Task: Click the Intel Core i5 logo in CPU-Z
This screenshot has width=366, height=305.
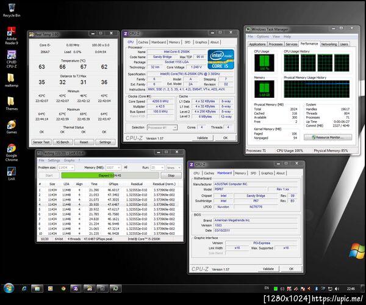Action: 221,59
